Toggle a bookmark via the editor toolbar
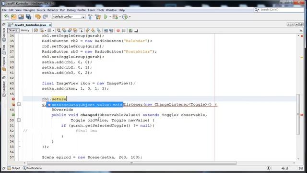The height and width of the screenshot is (173, 307). pos(99,31)
